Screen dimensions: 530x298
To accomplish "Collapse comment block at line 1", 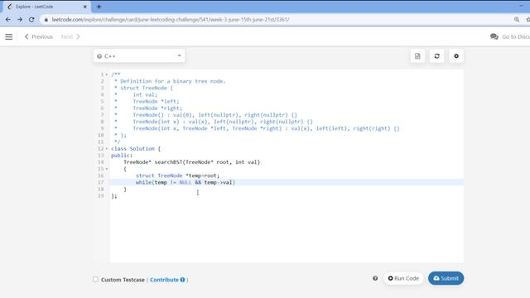I will click(x=107, y=74).
